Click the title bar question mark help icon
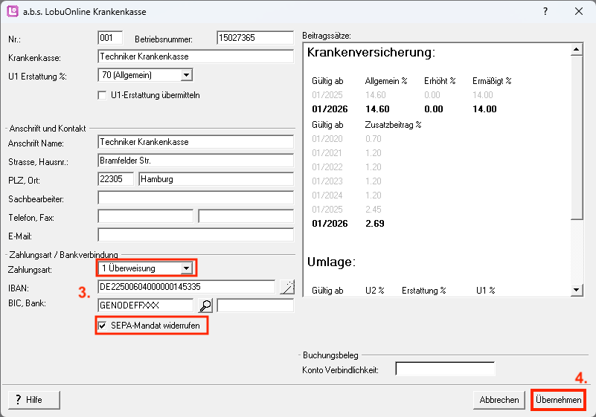The width and height of the screenshot is (596, 417). (545, 12)
